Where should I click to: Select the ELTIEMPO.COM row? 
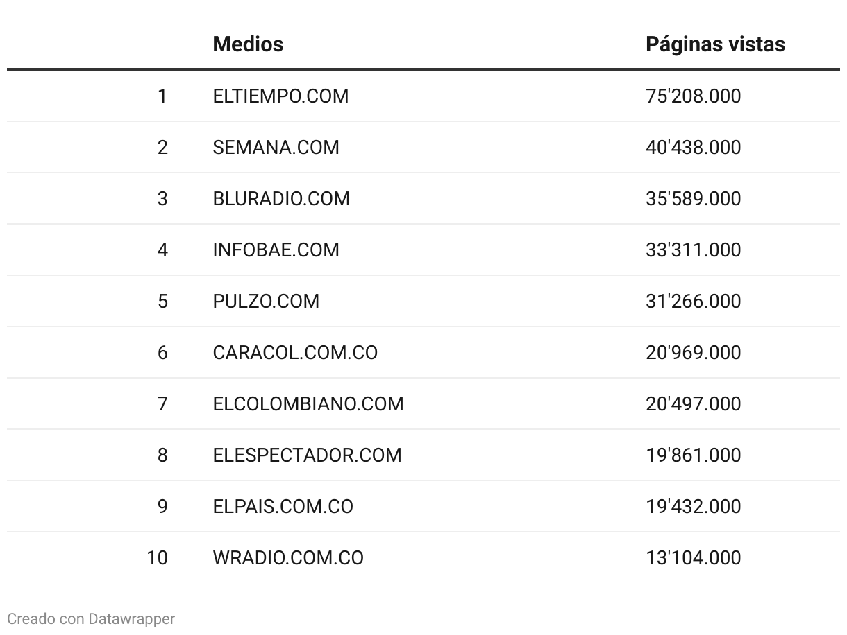(x=423, y=96)
